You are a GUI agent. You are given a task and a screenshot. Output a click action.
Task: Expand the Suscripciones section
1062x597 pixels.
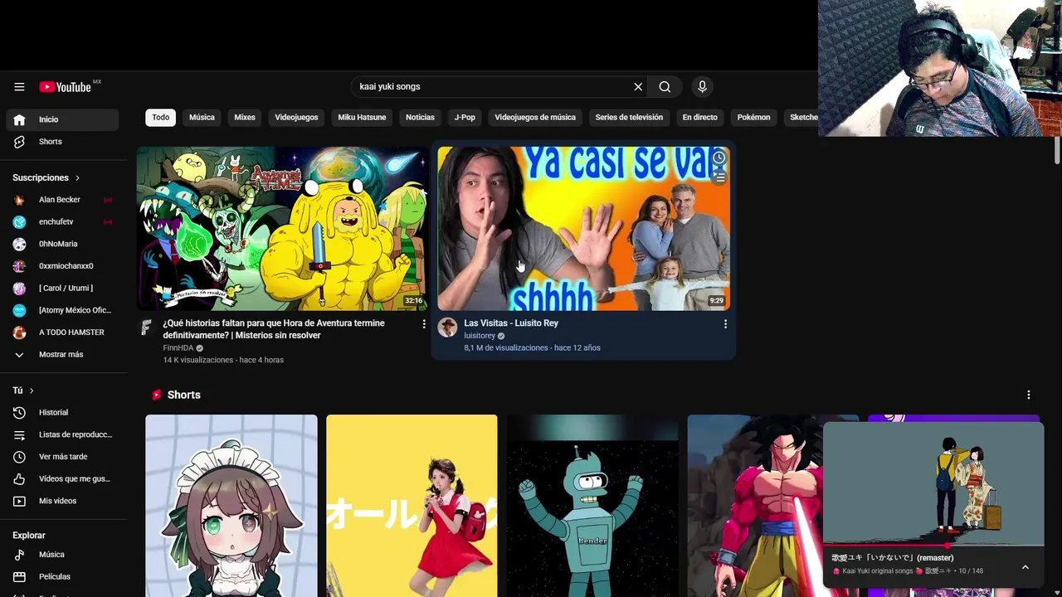coord(46,177)
